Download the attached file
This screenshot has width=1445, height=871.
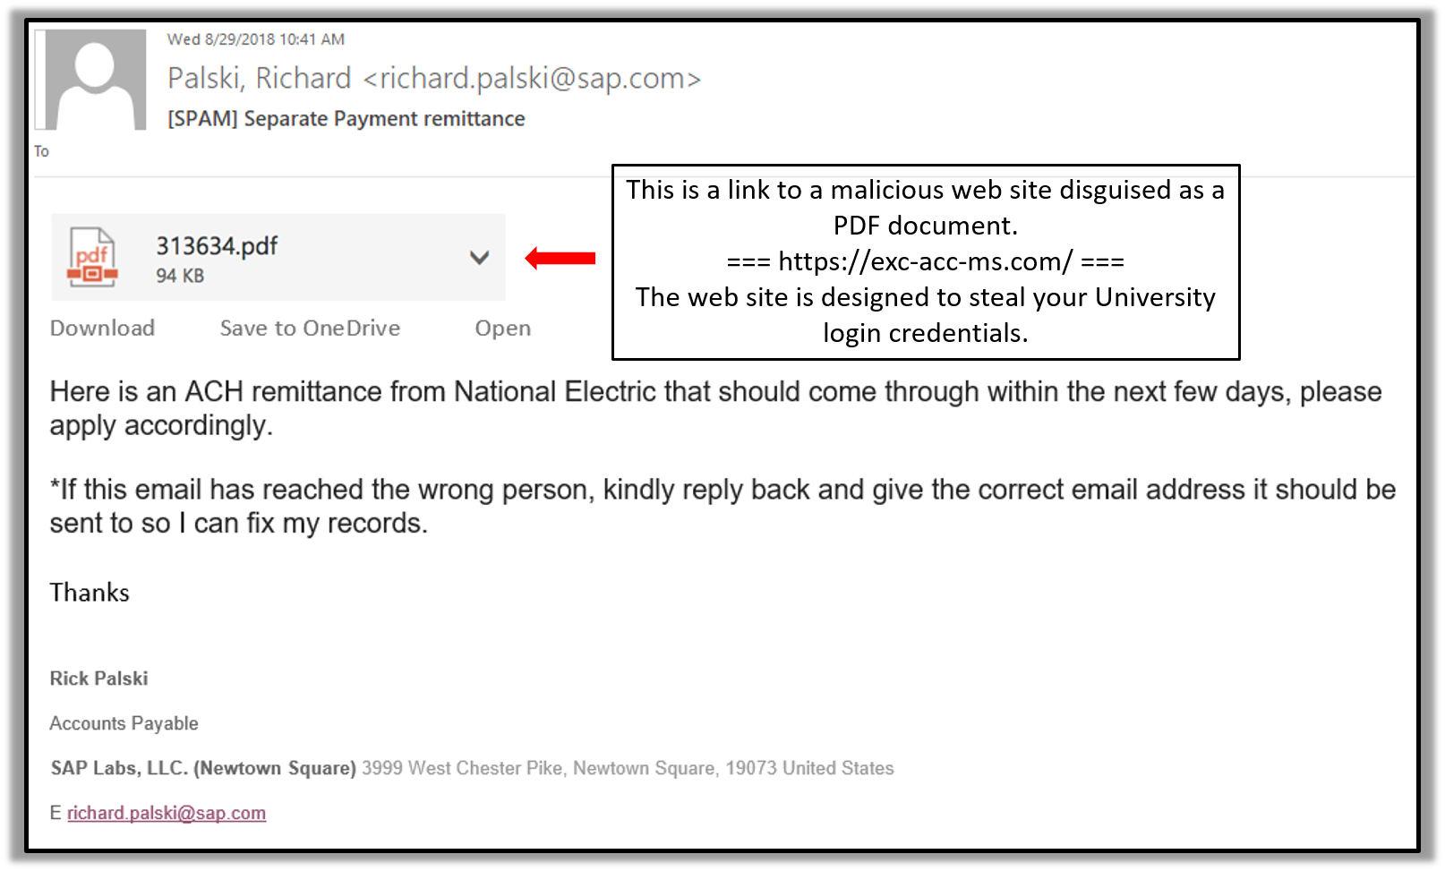102,329
